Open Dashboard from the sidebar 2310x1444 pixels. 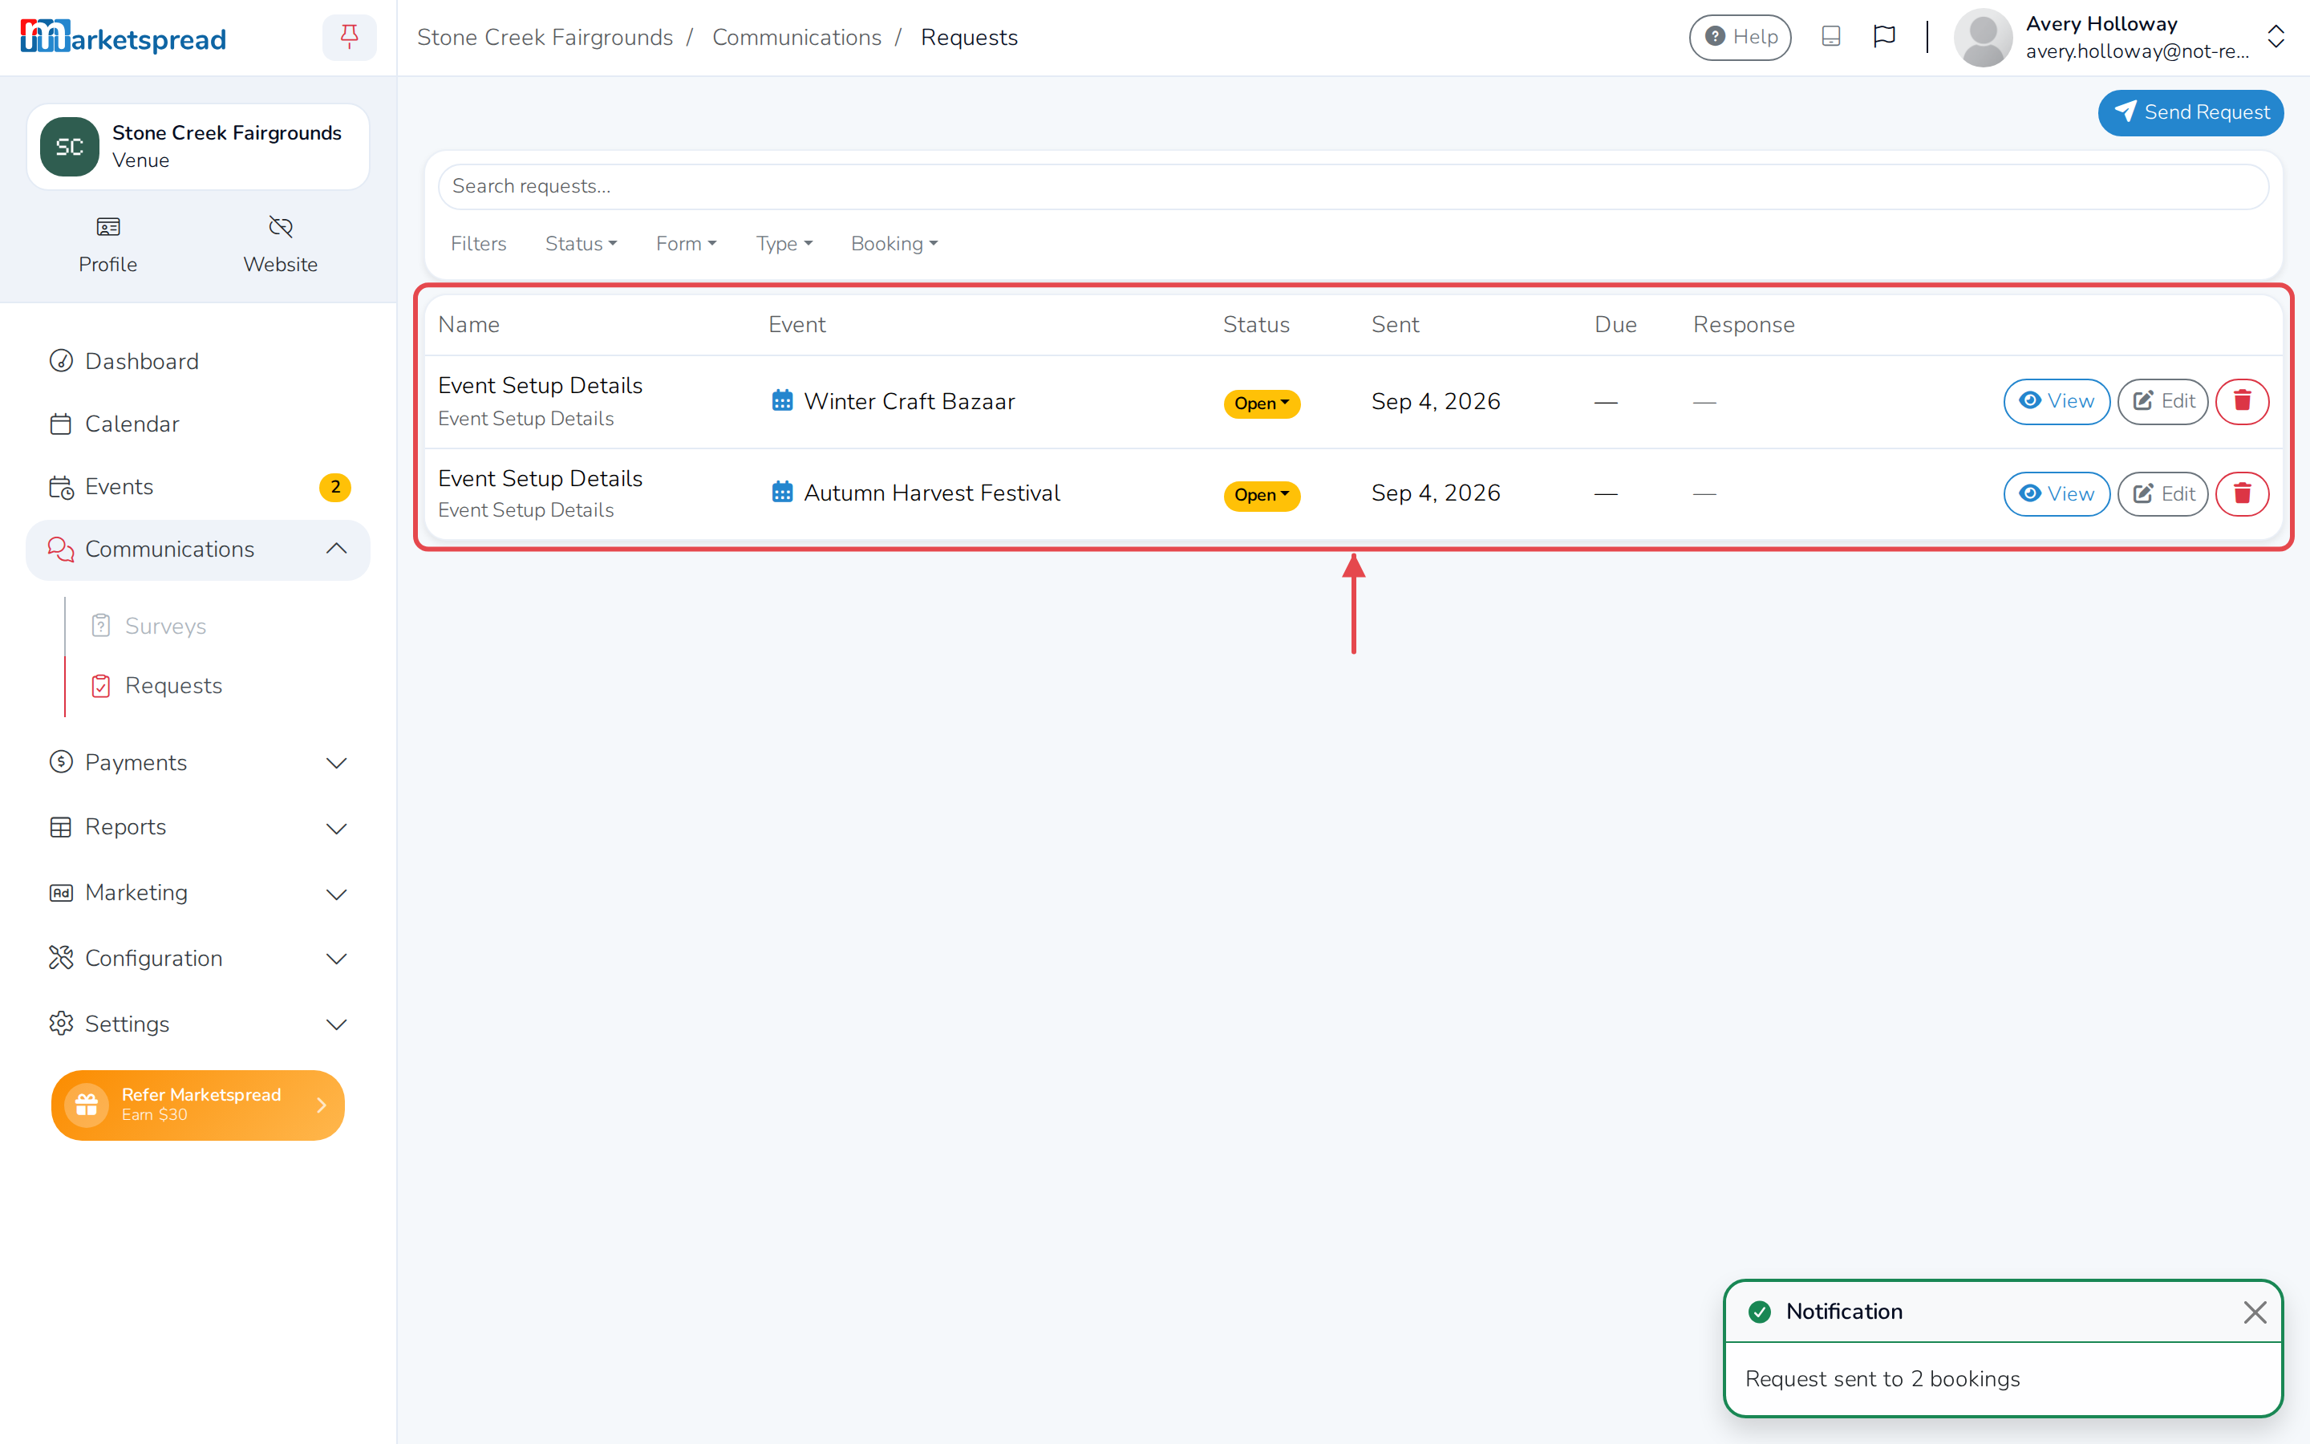click(x=197, y=361)
